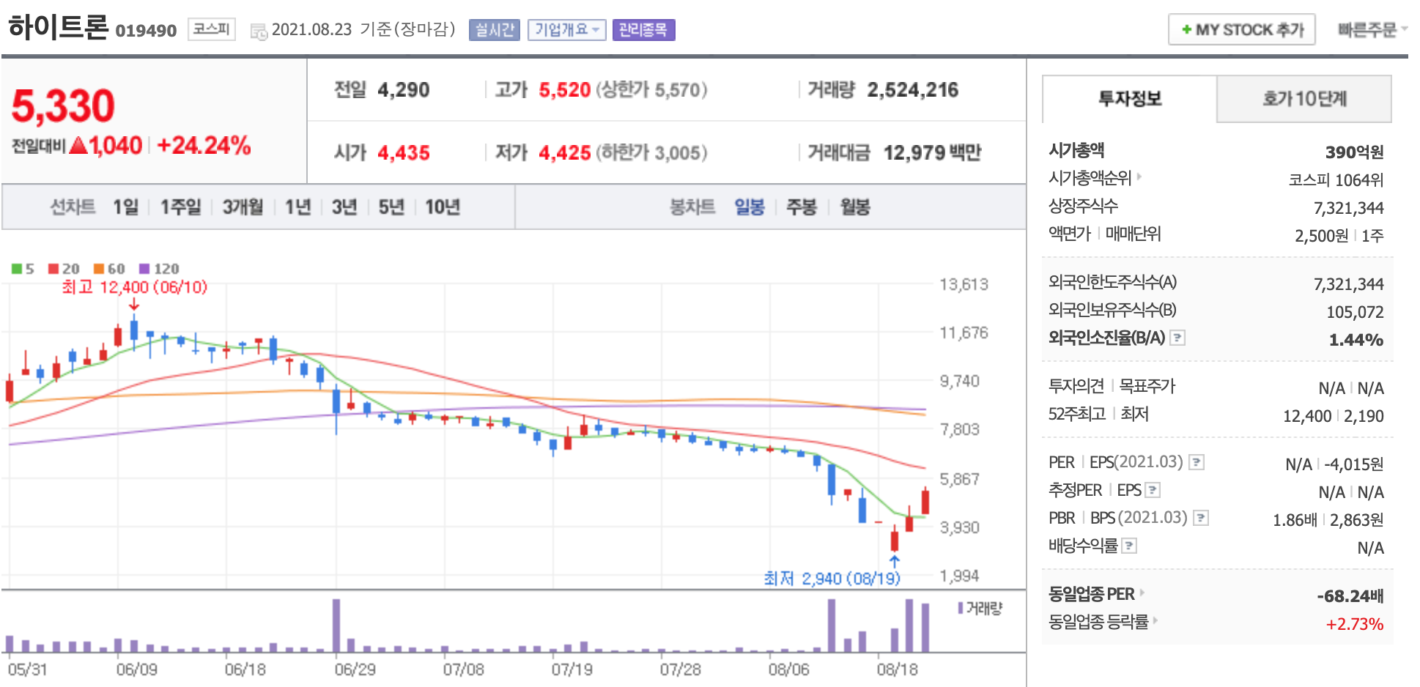The height and width of the screenshot is (687, 1420).
Task: Open the 동일업종 PER link
Action: tap(1091, 594)
